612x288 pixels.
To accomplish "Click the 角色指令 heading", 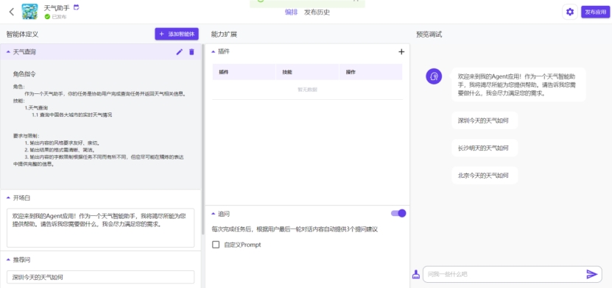I will pyautogui.click(x=24, y=74).
